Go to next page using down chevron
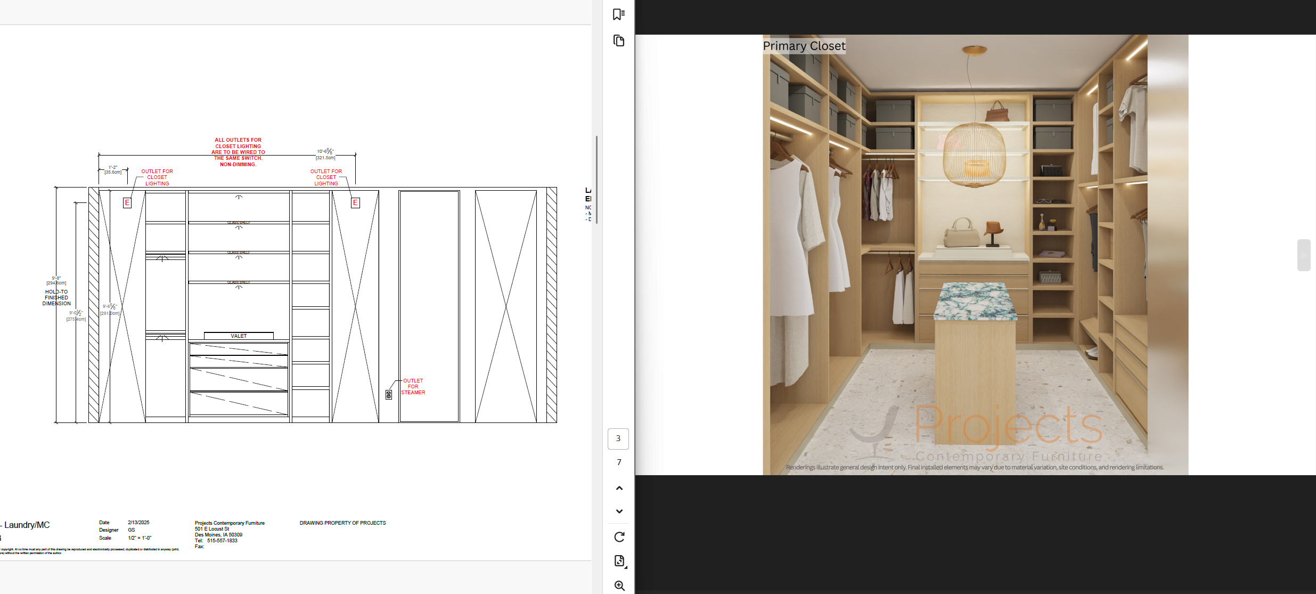 [619, 511]
